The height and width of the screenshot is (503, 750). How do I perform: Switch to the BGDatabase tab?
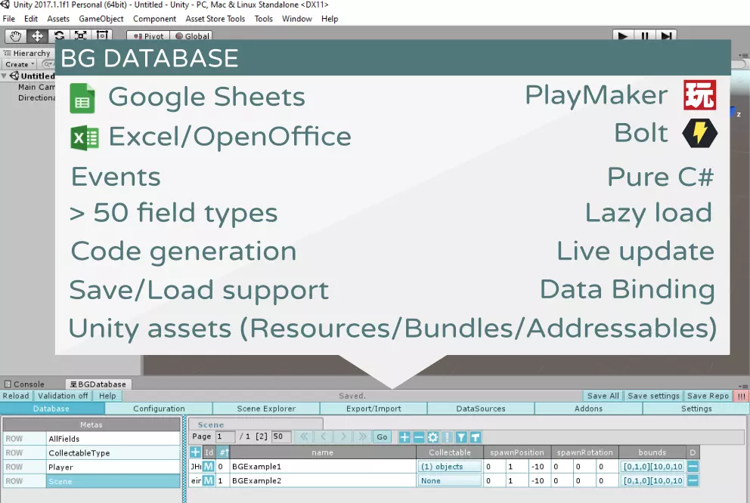[x=98, y=384]
